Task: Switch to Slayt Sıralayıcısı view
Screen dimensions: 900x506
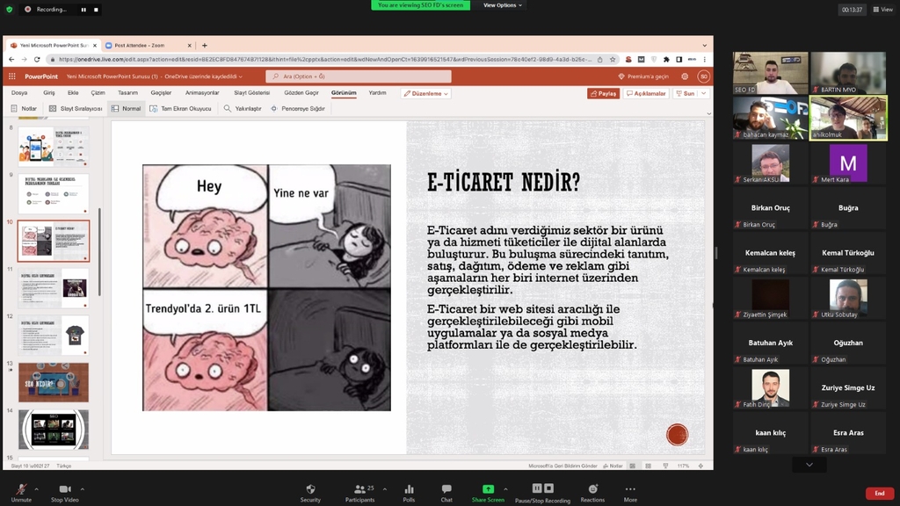Action: (x=76, y=108)
